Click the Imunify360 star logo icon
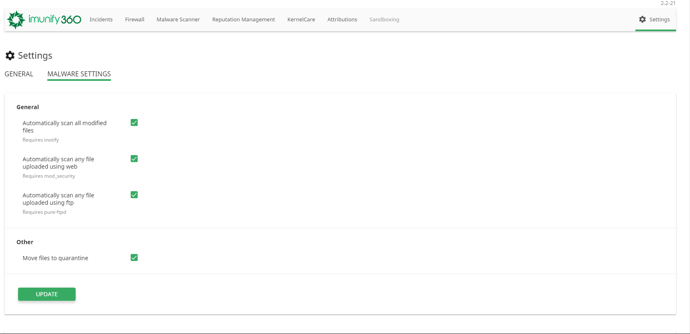The width and height of the screenshot is (690, 334). [16, 20]
